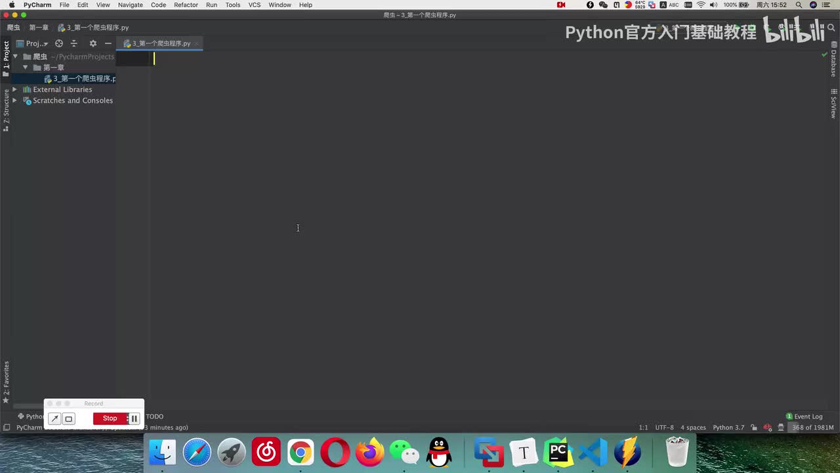Click 3_第一个爬虫程序.py breadcrumb in navigation bar
This screenshot has width=840, height=473.
93,28
